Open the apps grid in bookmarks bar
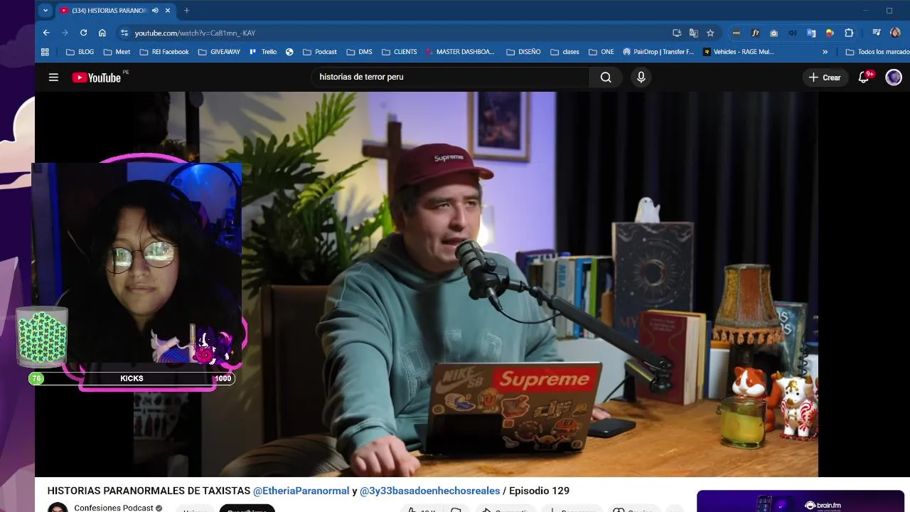The height and width of the screenshot is (512, 910). pos(45,52)
